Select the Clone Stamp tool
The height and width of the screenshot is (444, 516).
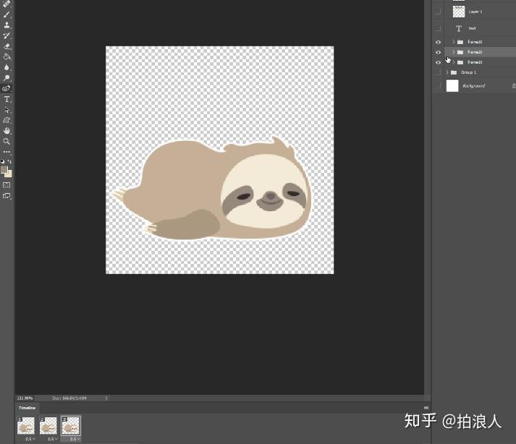tap(7, 25)
